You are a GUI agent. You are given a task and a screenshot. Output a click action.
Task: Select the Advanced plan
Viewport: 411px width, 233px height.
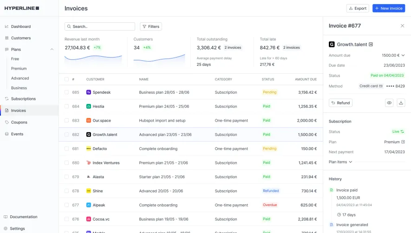20,78
